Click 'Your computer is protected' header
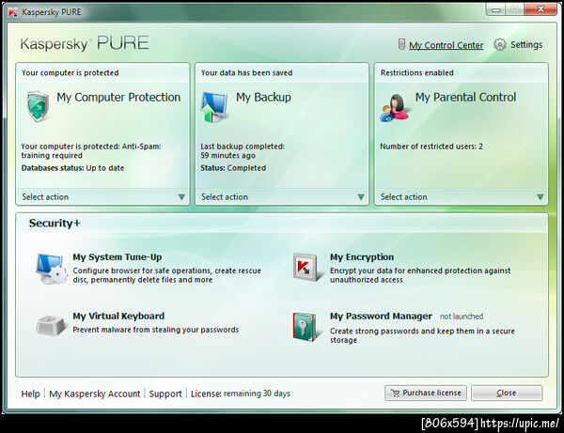This screenshot has height=433, width=564. point(70,72)
